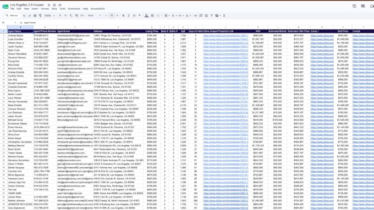Click the Menus search box
Image resolution: width=374 pixels, height=210 pixels.
(12, 16)
